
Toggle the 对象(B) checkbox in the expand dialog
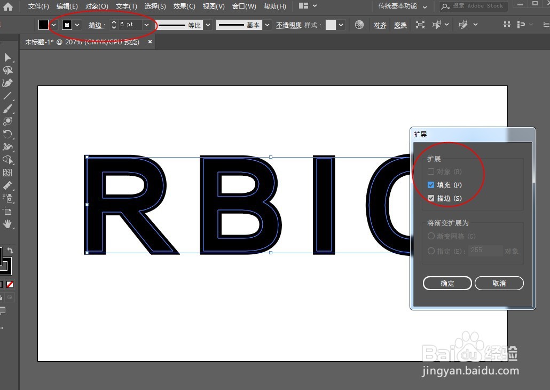click(x=431, y=171)
